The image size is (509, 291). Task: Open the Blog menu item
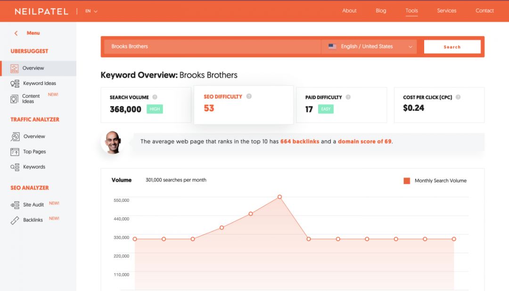click(381, 11)
